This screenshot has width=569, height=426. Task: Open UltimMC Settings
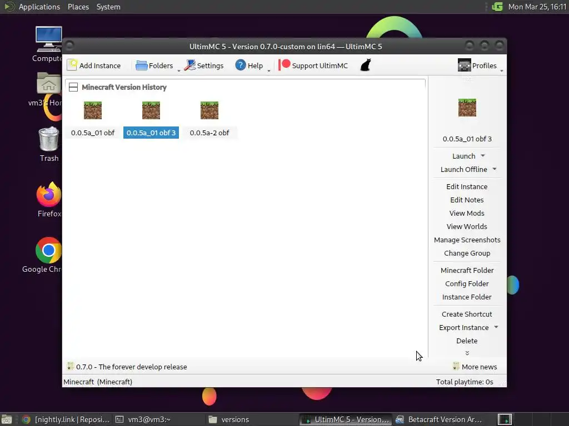[x=204, y=65]
